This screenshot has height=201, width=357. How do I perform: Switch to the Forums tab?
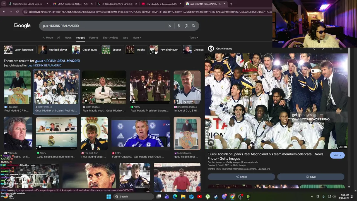pyautogui.click(x=94, y=38)
